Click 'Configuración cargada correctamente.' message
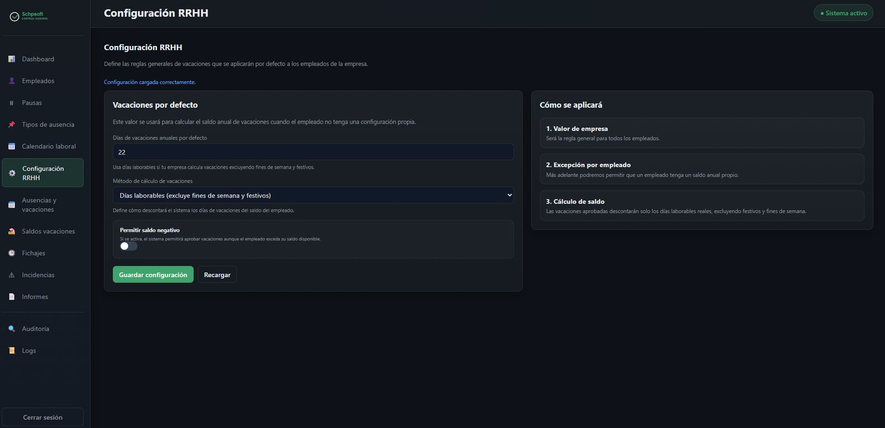Screen dimensions: 885x428 tap(150, 82)
